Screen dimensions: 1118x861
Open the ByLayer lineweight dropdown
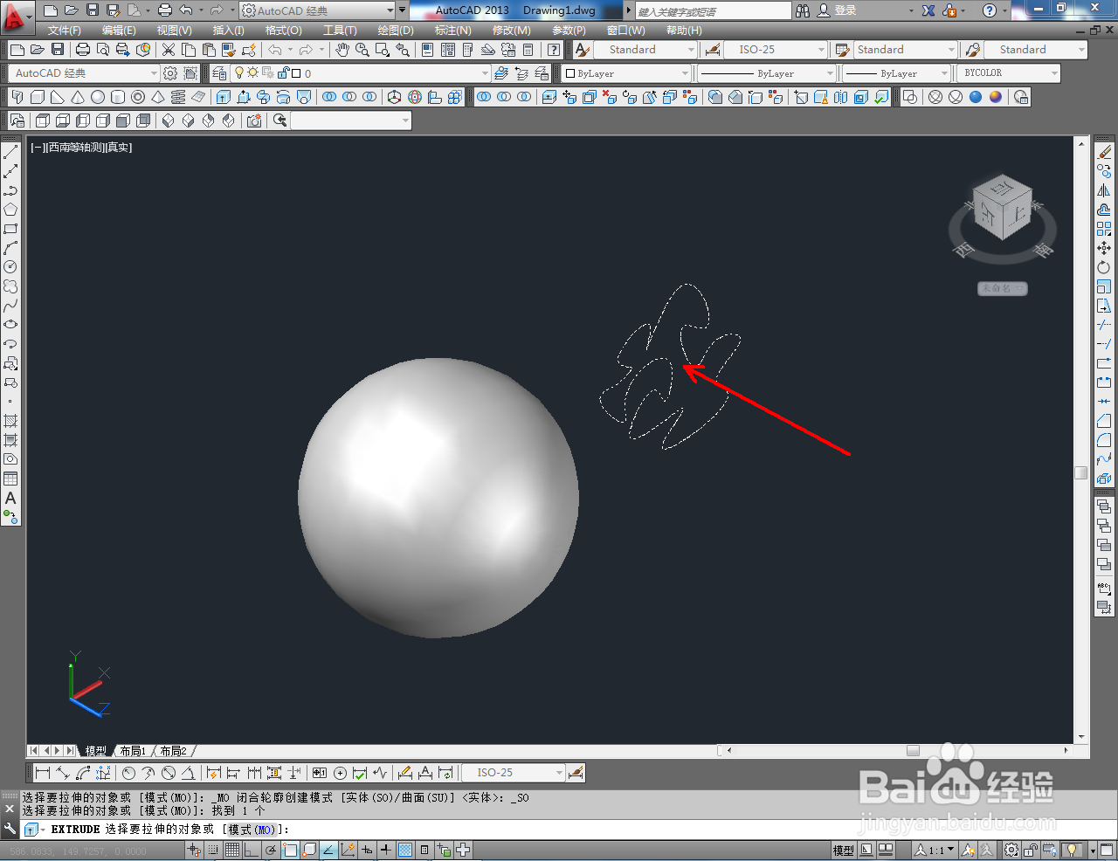[896, 73]
